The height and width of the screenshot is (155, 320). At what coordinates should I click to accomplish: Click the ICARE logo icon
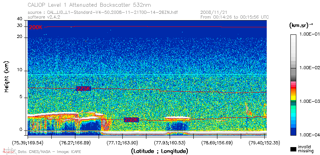click(x=9, y=151)
